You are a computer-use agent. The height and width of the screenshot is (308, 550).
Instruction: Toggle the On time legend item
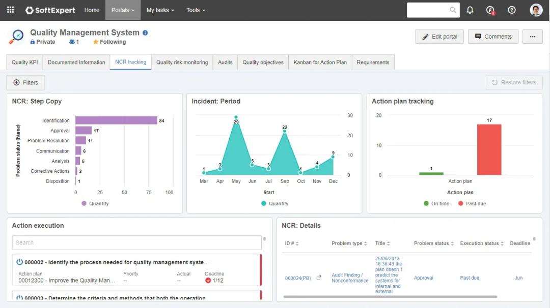pyautogui.click(x=436, y=204)
